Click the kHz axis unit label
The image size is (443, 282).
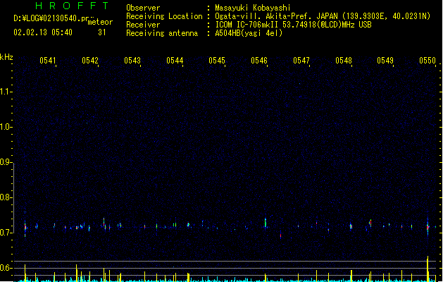[6, 57]
